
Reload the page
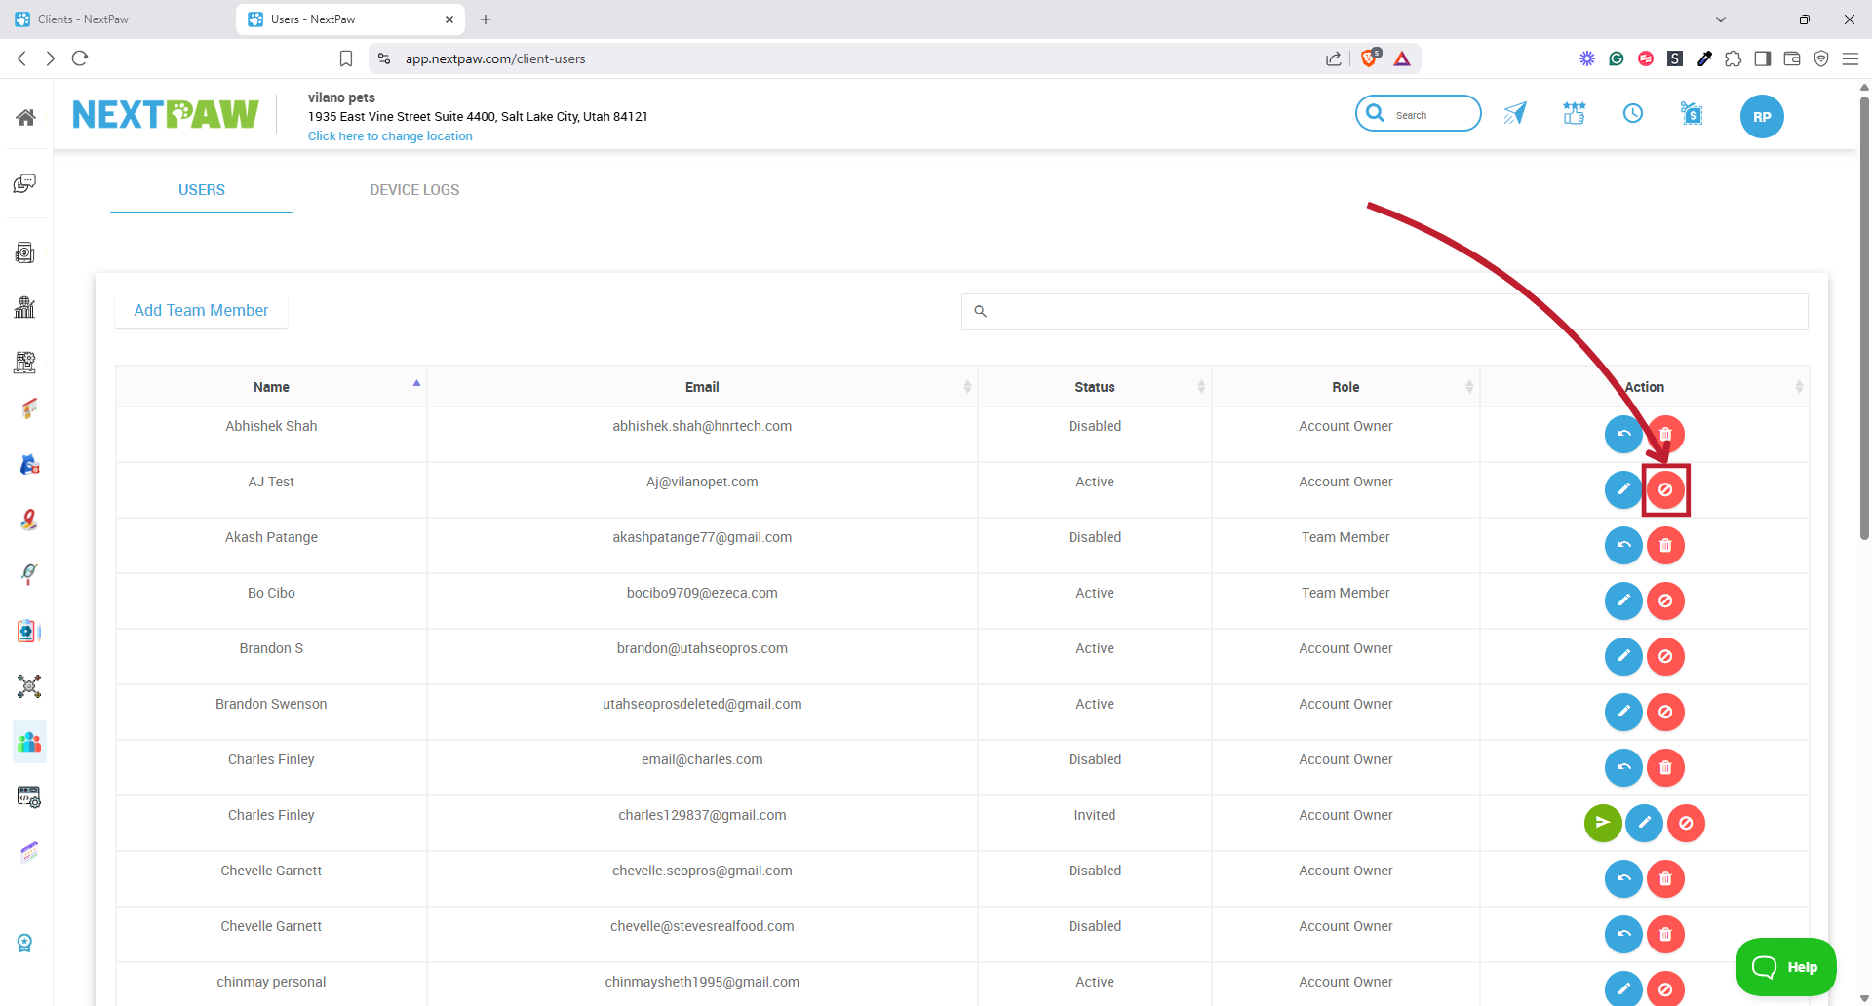pyautogui.click(x=80, y=58)
